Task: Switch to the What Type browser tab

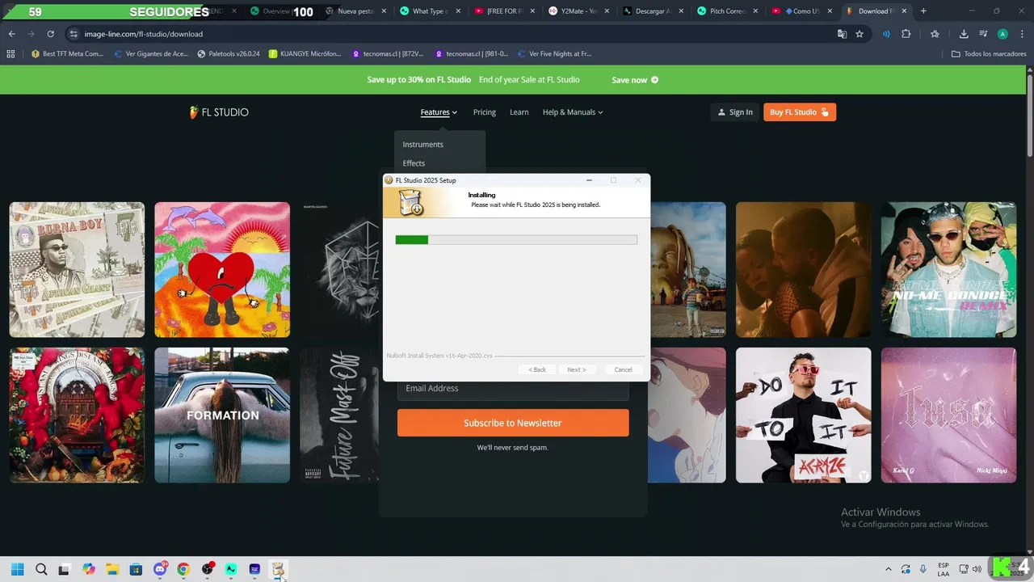Action: point(428,11)
